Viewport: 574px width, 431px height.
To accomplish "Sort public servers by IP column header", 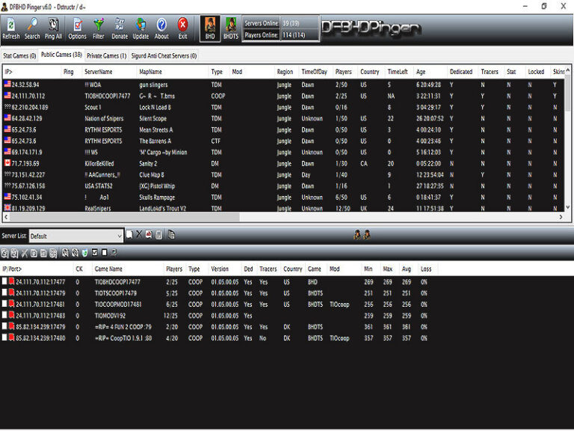I will [30, 72].
